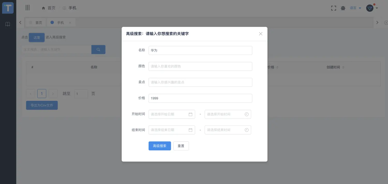388x184 pixels.
Task: Go to next page arrow
Action: pyautogui.click(x=53, y=94)
